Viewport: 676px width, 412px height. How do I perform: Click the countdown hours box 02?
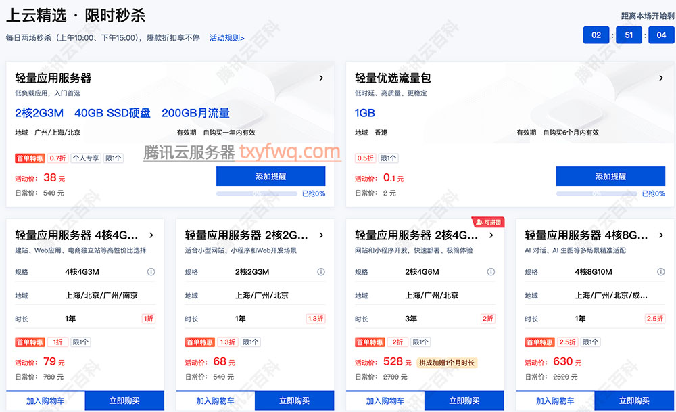click(596, 35)
